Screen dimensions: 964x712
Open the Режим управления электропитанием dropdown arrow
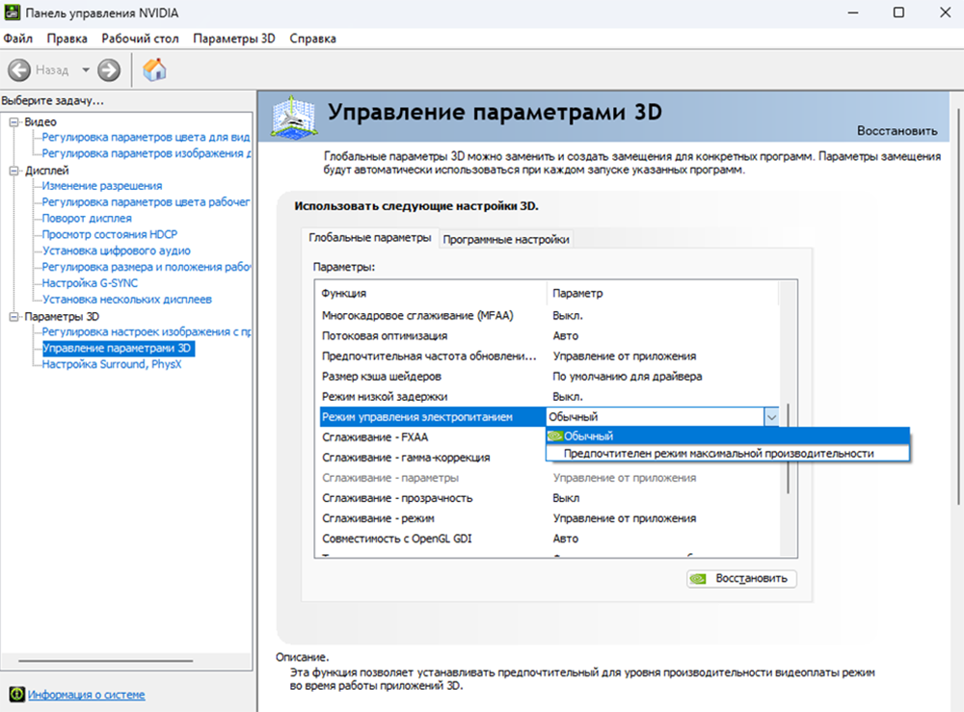[771, 416]
